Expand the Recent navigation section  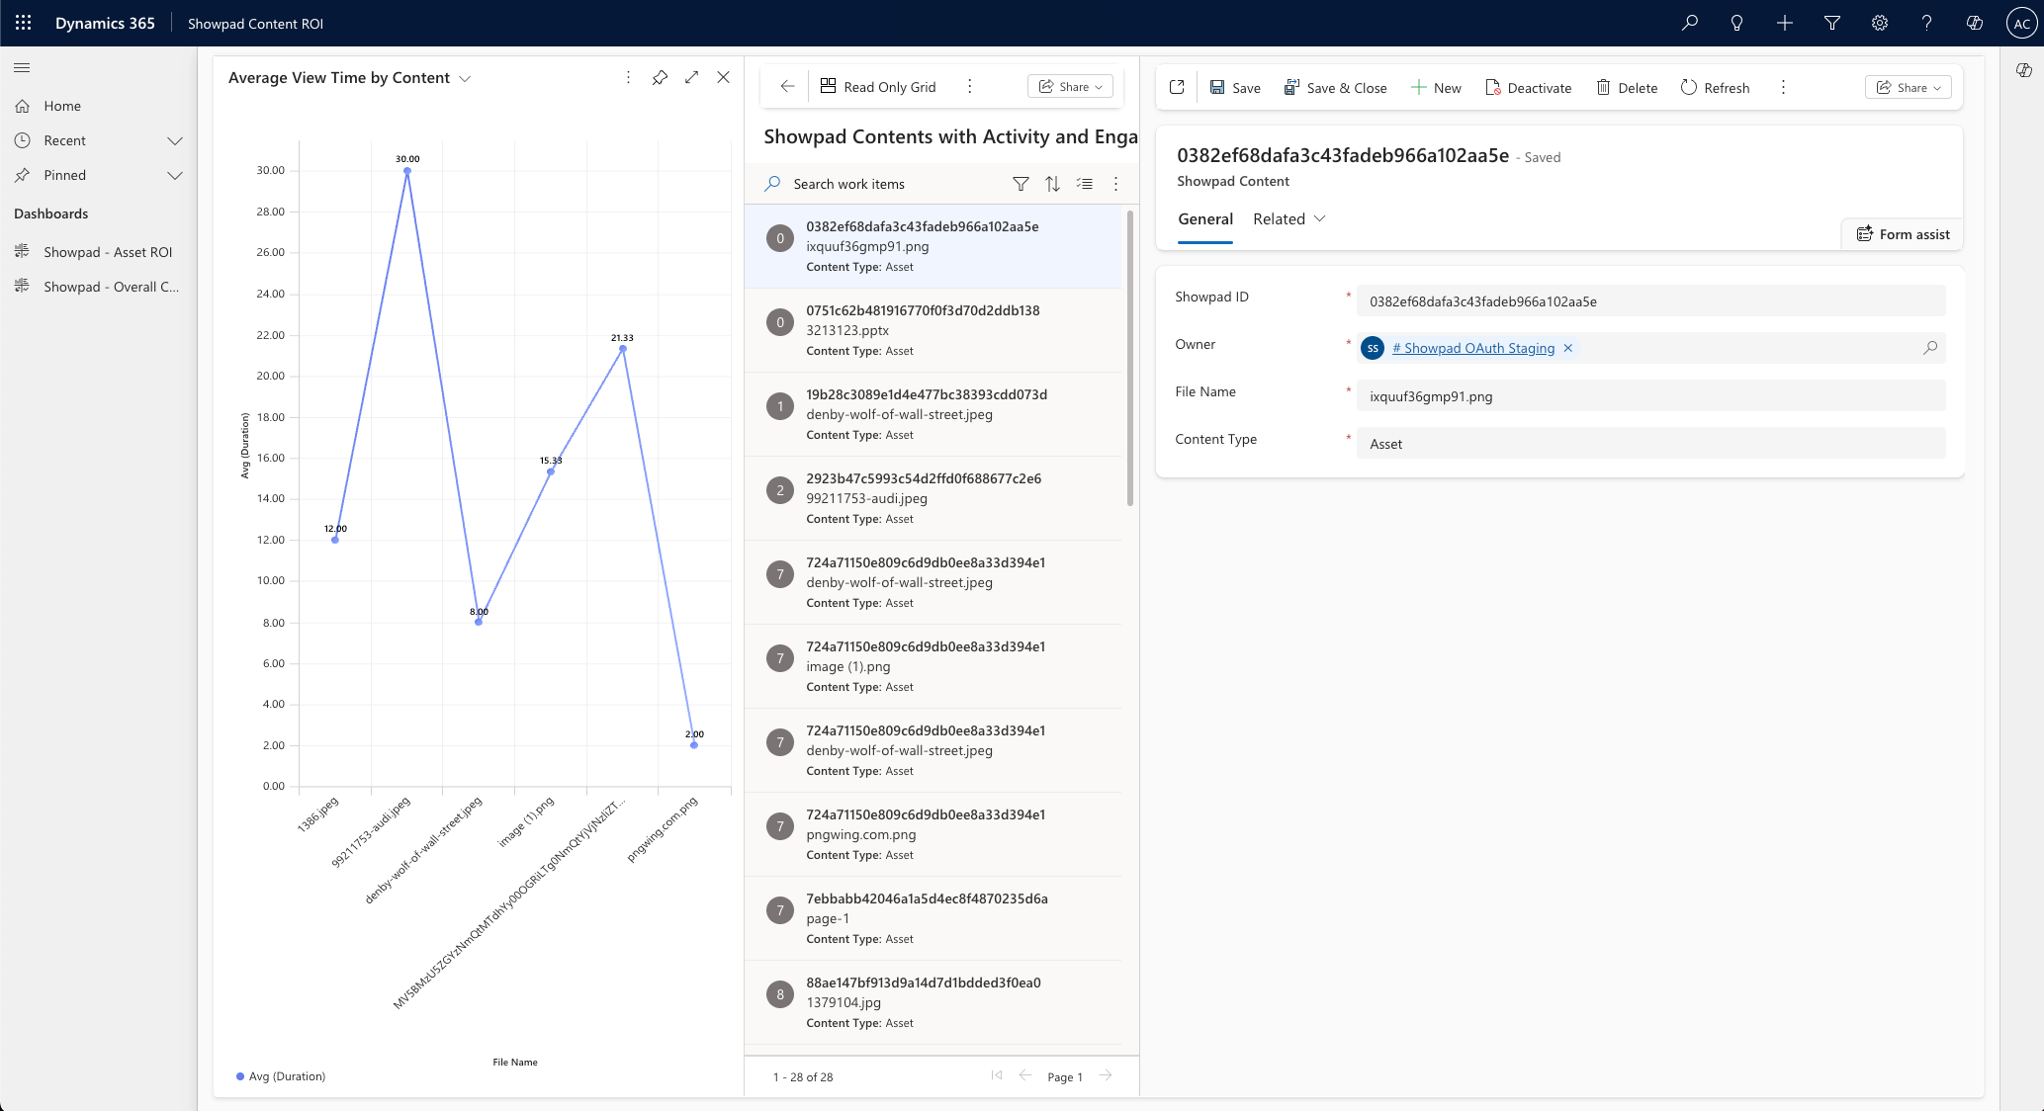point(175,140)
